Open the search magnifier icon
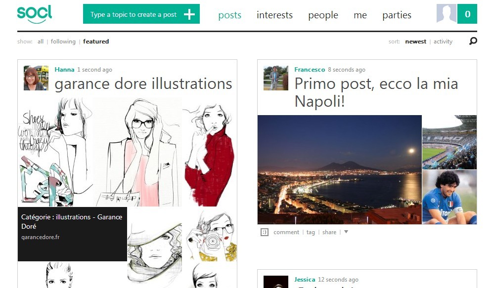This screenshot has height=288, width=493. 473,41
